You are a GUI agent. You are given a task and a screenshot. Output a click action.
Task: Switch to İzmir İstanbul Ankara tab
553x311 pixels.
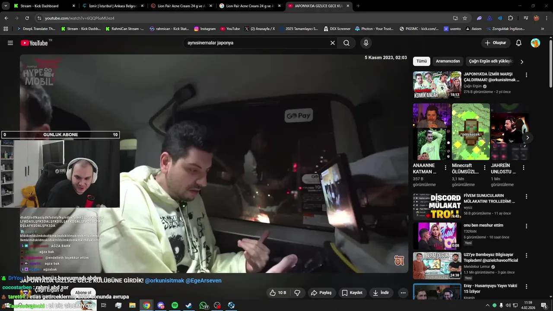(x=113, y=6)
